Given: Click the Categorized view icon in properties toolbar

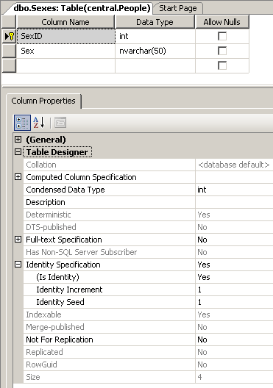Looking at the screenshot, I should tap(22, 123).
